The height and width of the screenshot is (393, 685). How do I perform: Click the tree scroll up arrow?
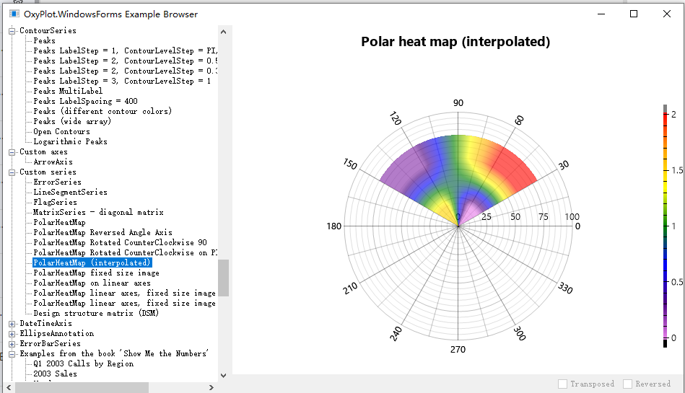click(224, 31)
